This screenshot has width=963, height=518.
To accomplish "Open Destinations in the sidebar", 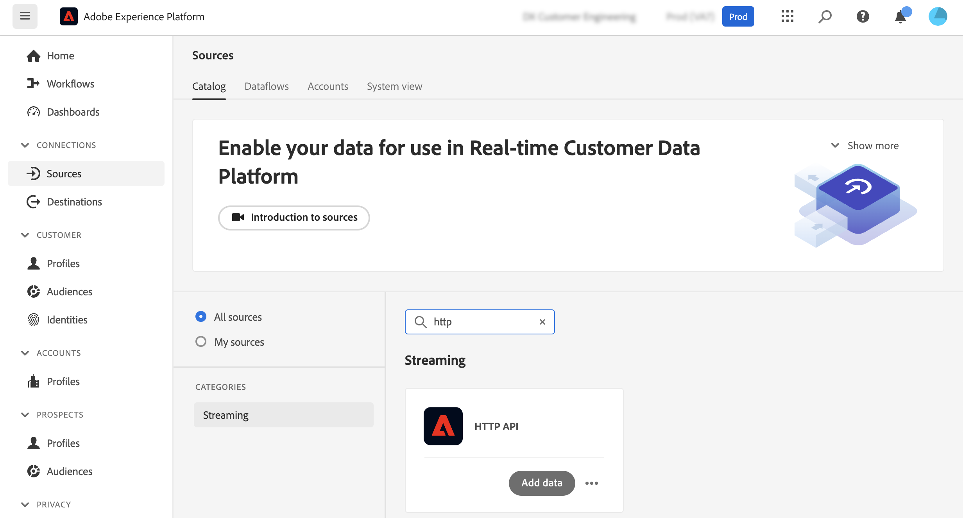I will [x=74, y=202].
